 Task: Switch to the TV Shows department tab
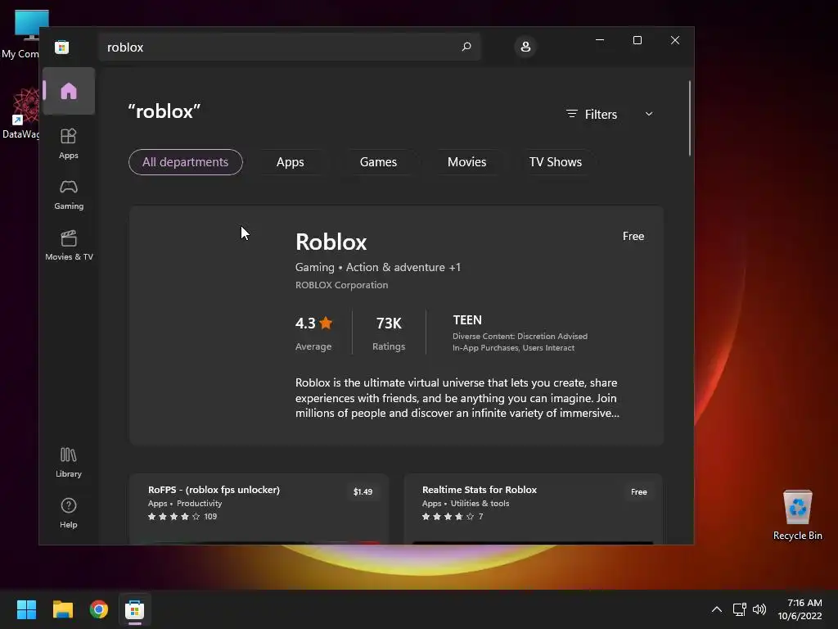click(556, 162)
